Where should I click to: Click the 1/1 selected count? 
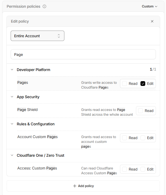tap(153, 69)
